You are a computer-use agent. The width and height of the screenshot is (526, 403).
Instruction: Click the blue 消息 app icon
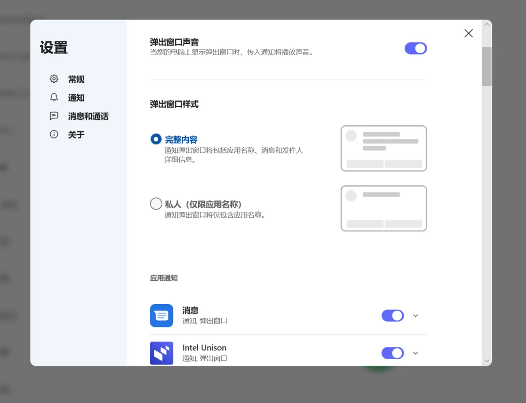(161, 315)
